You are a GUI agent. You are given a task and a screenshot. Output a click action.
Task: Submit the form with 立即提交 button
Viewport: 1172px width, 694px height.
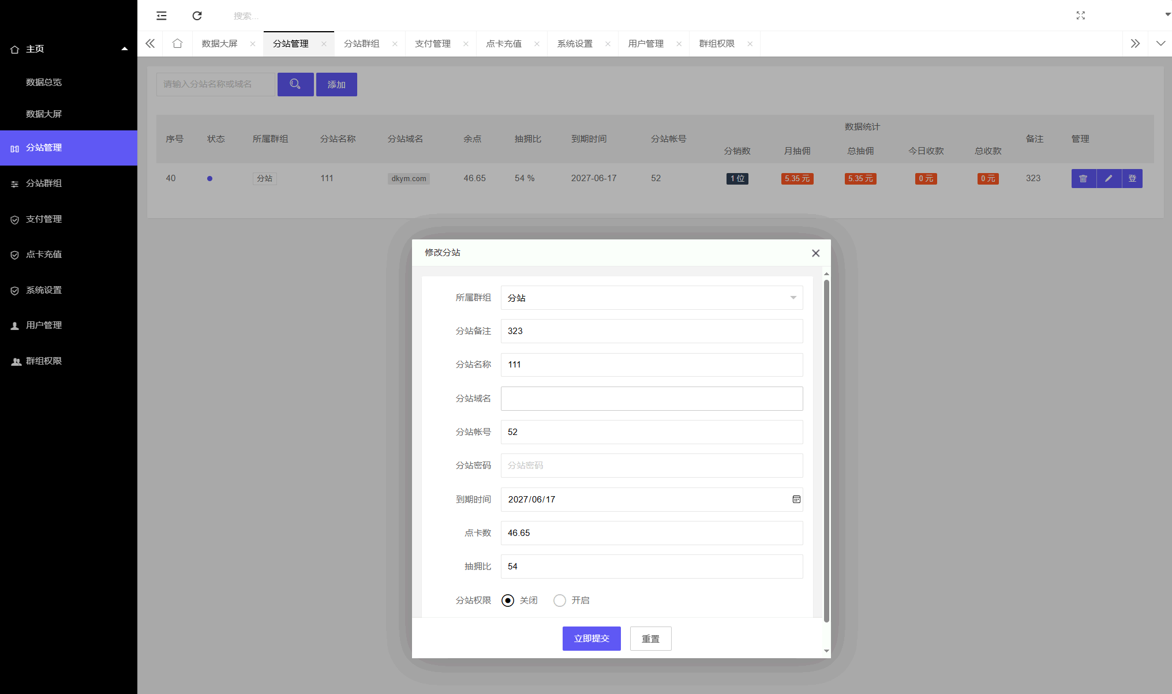(591, 638)
